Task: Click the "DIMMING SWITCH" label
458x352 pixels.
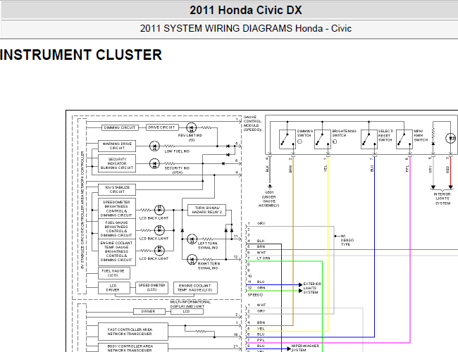Action: [305, 133]
